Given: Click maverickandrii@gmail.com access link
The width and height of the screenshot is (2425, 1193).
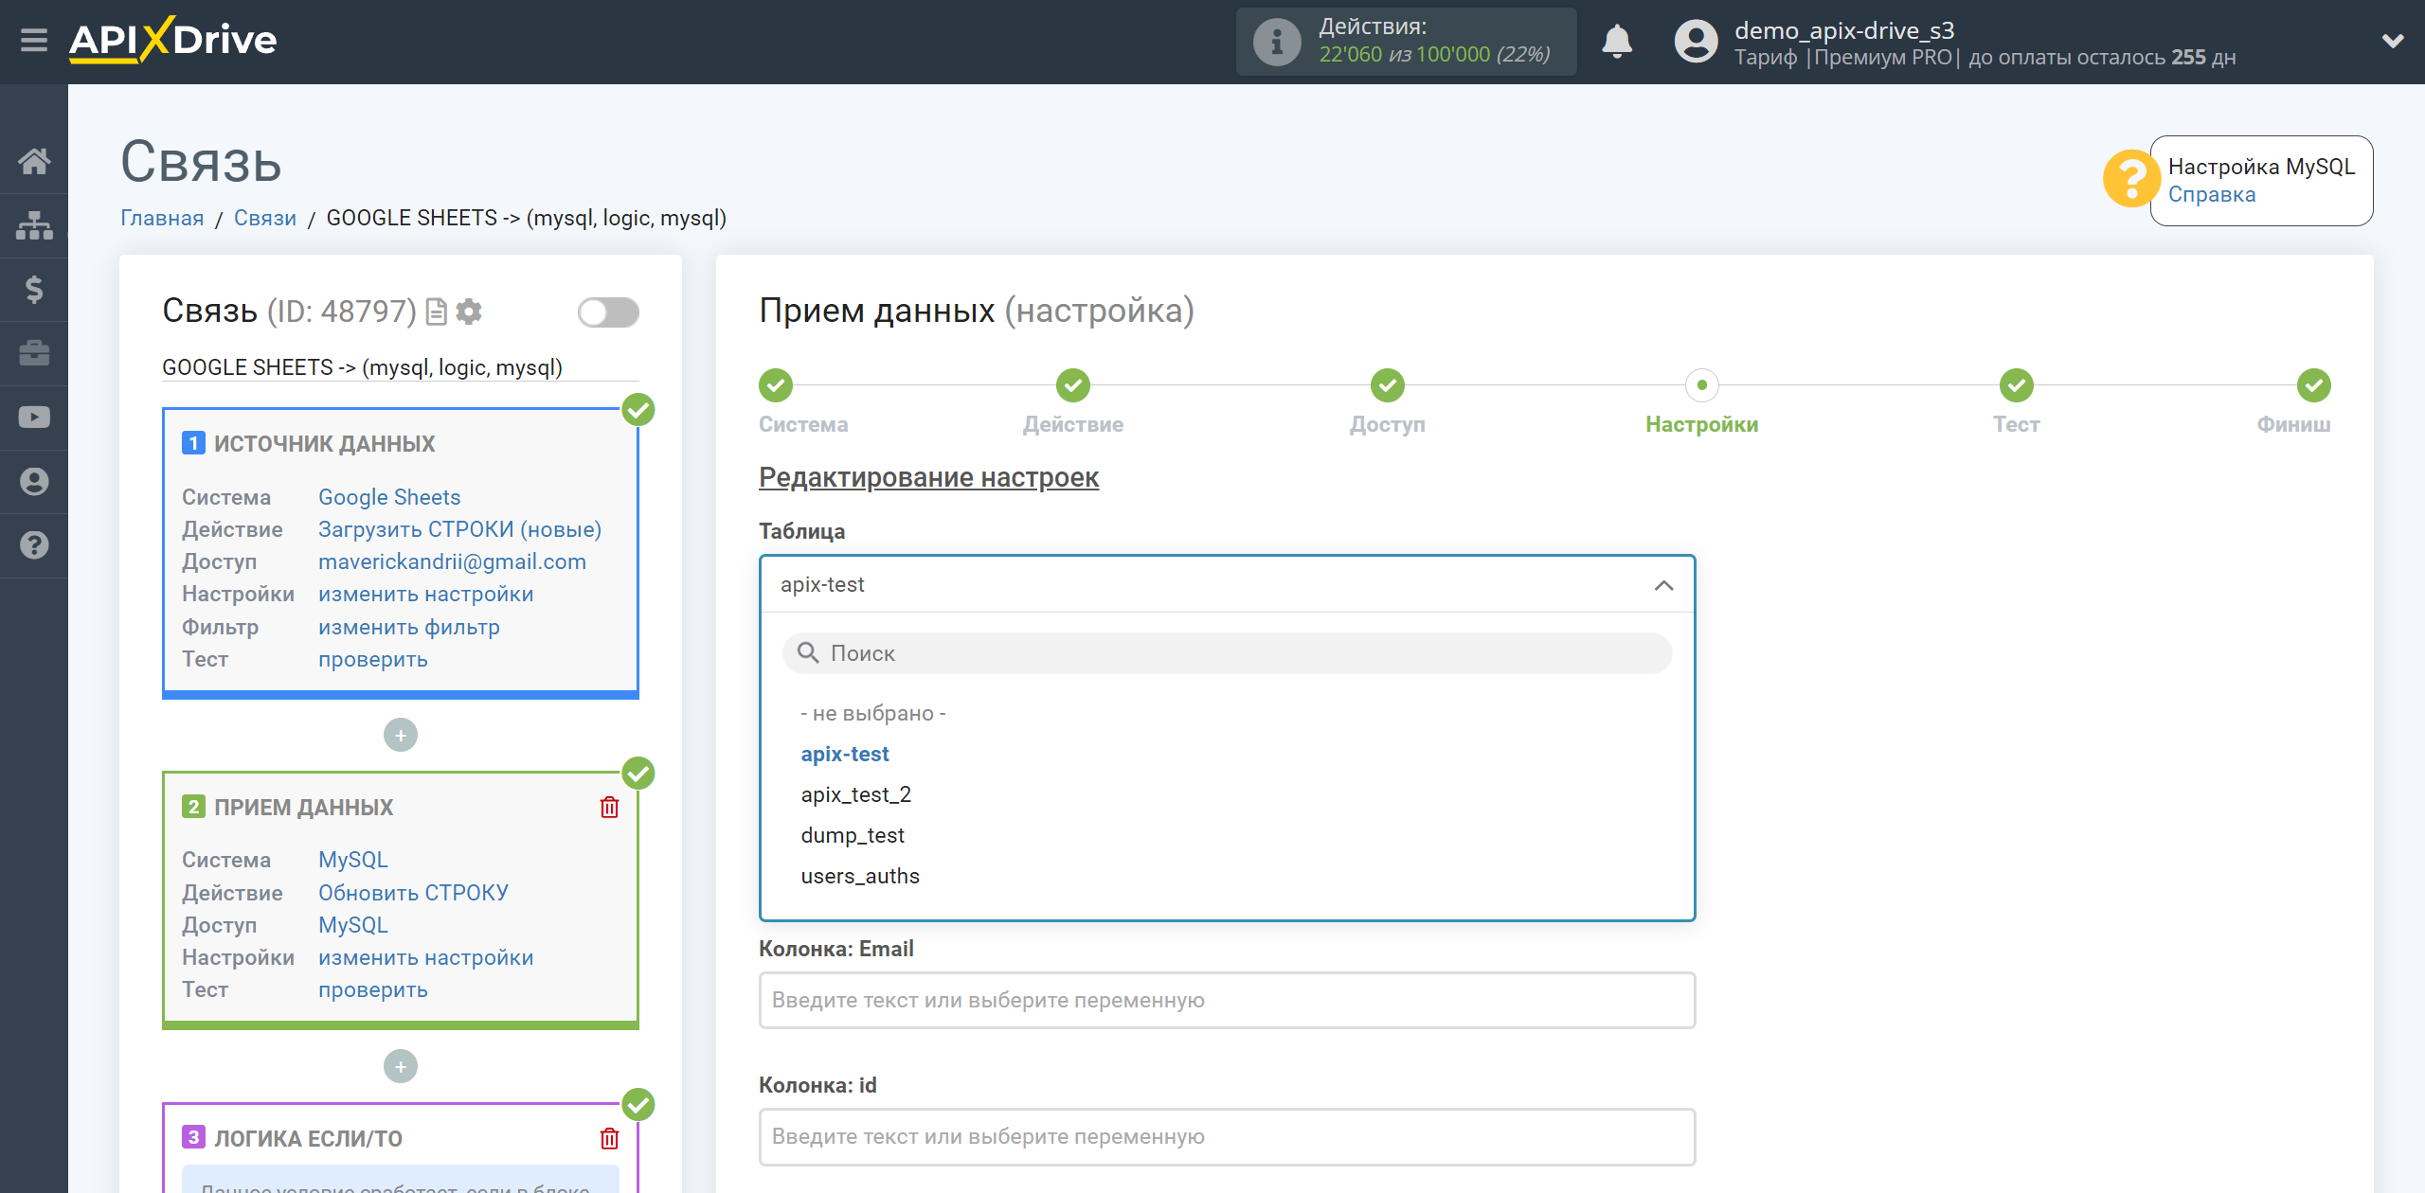Looking at the screenshot, I should (452, 561).
